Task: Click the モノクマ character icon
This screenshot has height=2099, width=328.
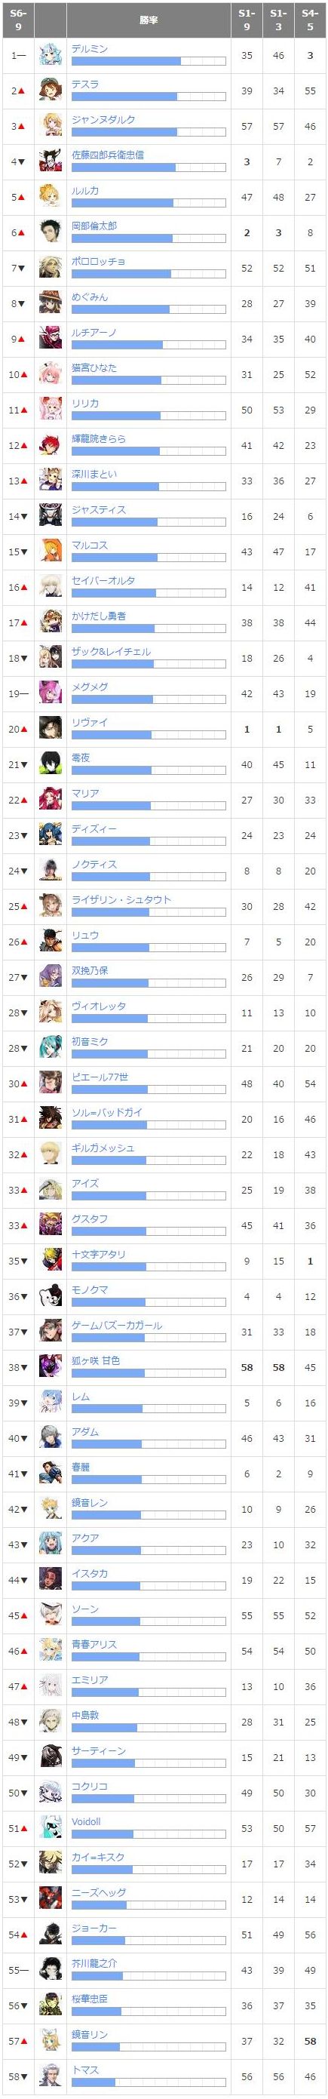Action: point(51,1296)
